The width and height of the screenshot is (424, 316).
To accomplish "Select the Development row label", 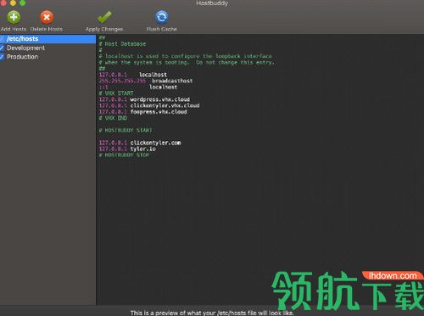I will pos(25,48).
